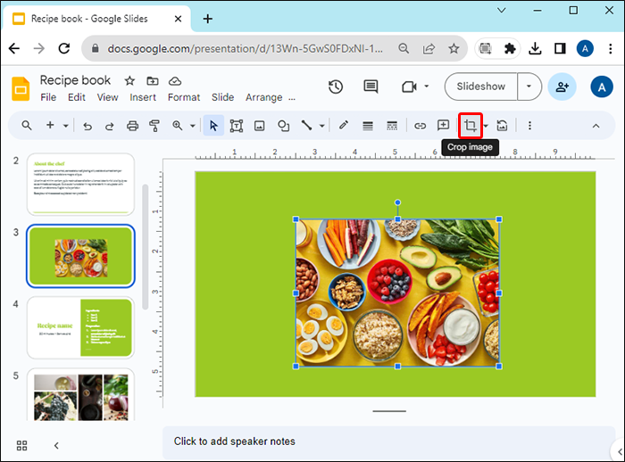Start the Slideshow
Image resolution: width=625 pixels, height=462 pixels.
coord(480,87)
